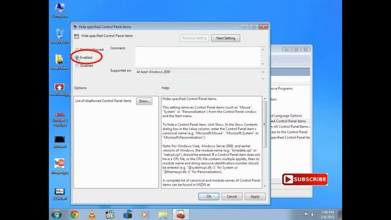Click the 'Hides specified Control Panel items.' help line

point(190,99)
